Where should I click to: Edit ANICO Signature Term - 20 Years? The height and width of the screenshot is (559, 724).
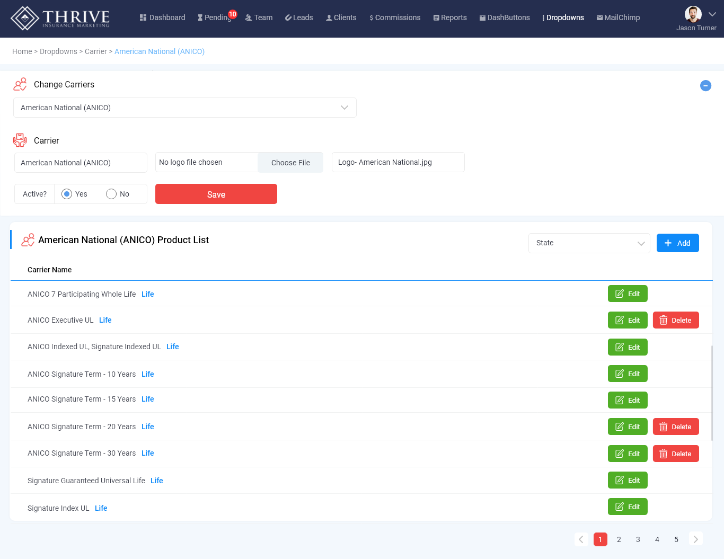pyautogui.click(x=628, y=427)
